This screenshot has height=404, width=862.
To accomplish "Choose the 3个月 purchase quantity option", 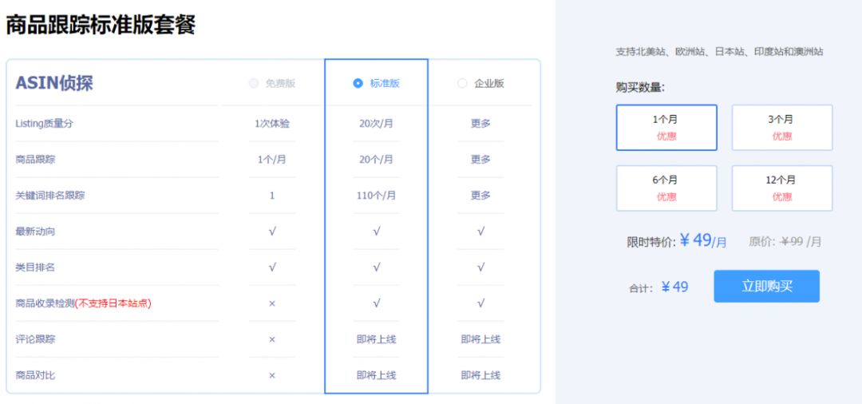I will pyautogui.click(x=781, y=128).
